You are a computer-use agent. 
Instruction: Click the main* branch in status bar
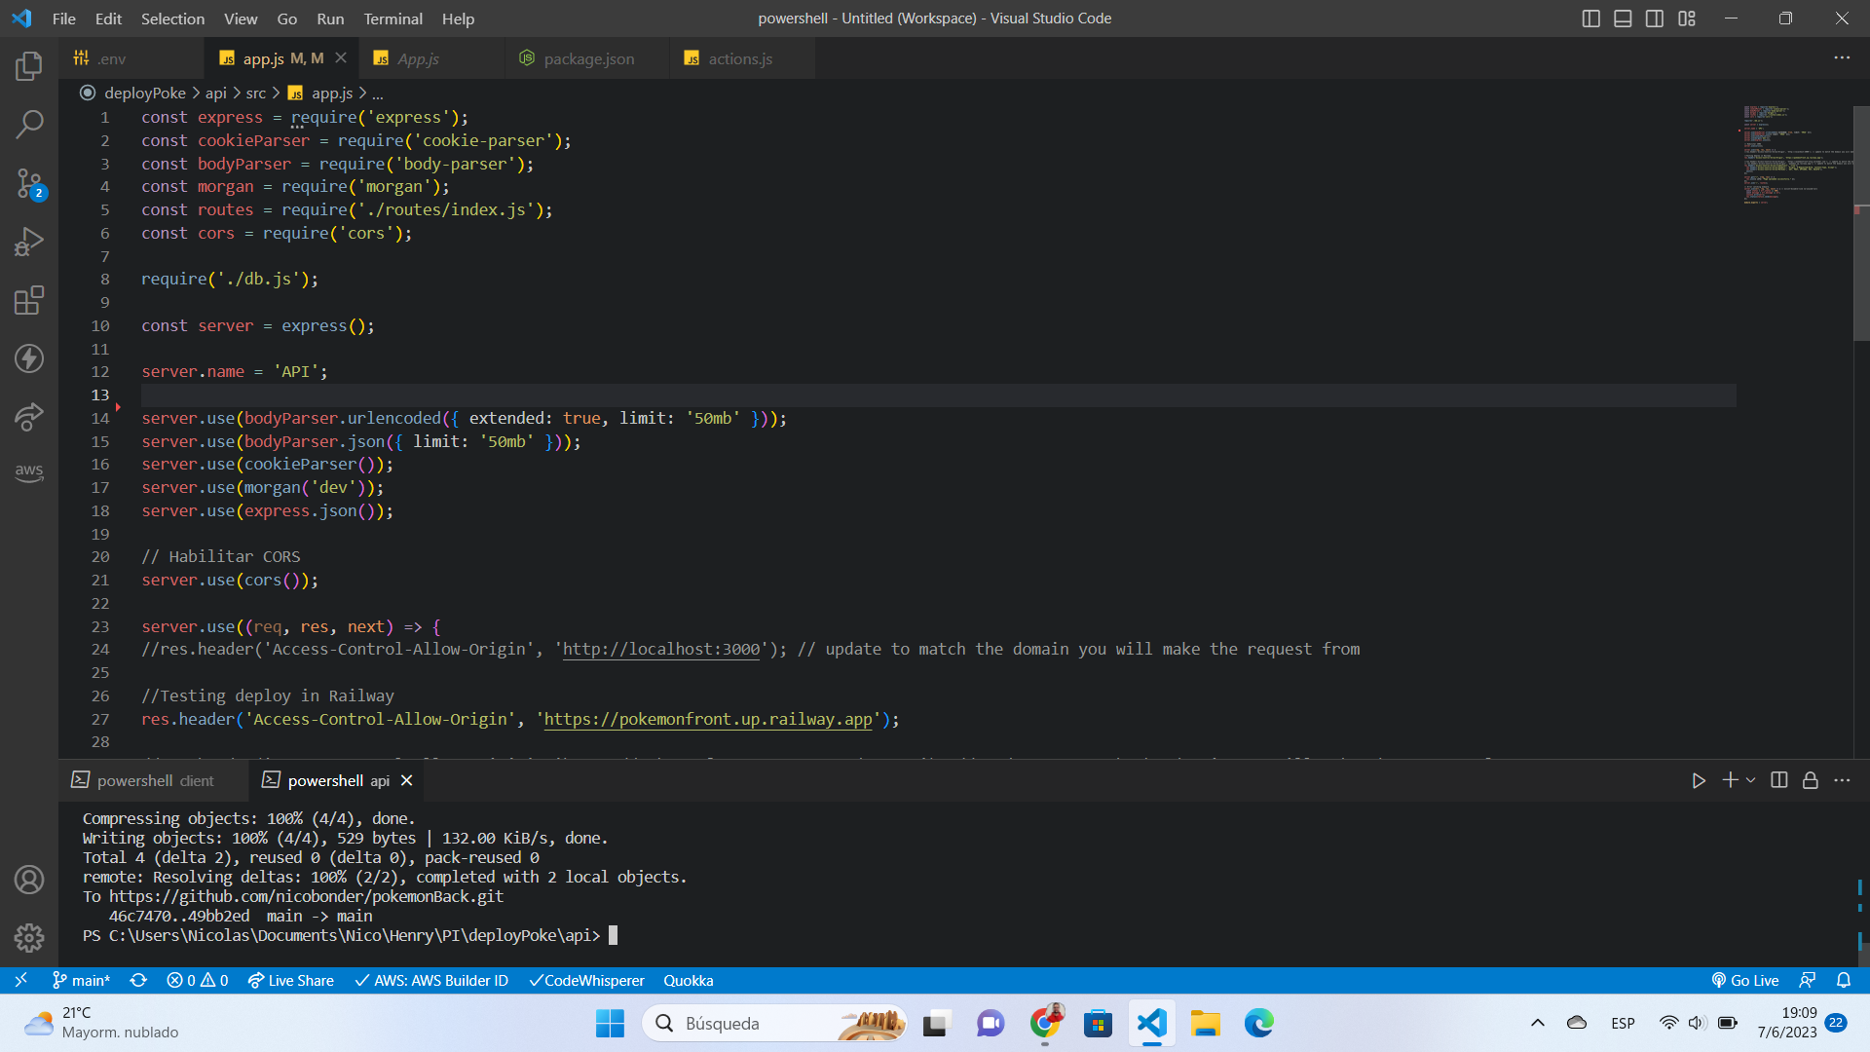(82, 980)
